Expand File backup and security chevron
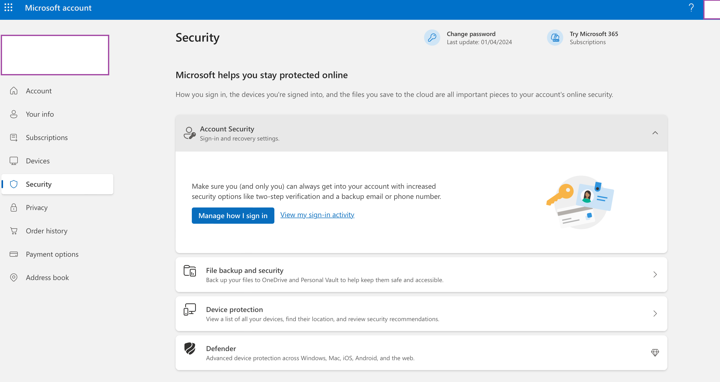 point(655,274)
